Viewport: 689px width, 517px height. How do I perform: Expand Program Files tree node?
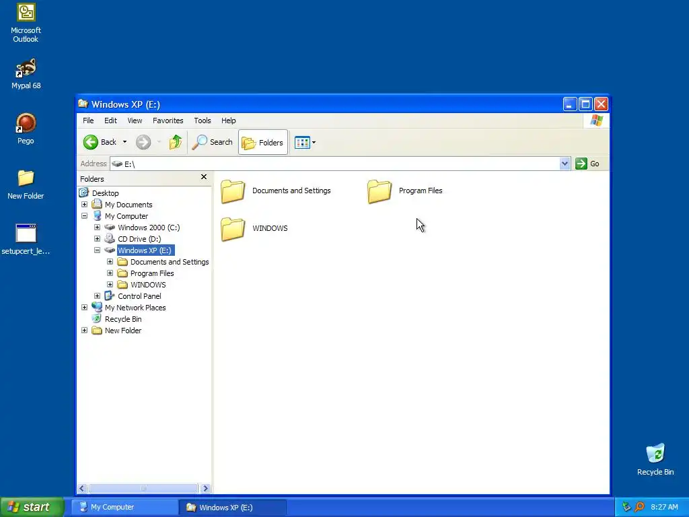[x=110, y=273]
